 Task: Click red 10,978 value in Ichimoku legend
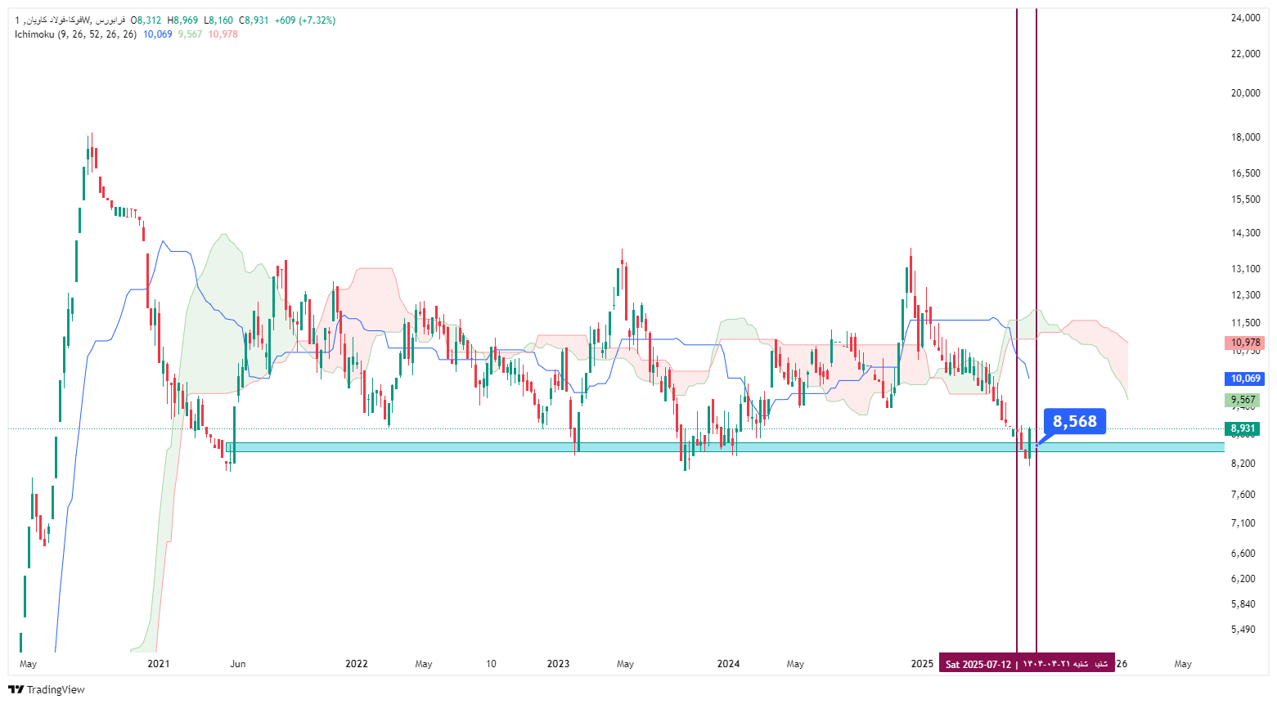click(223, 34)
